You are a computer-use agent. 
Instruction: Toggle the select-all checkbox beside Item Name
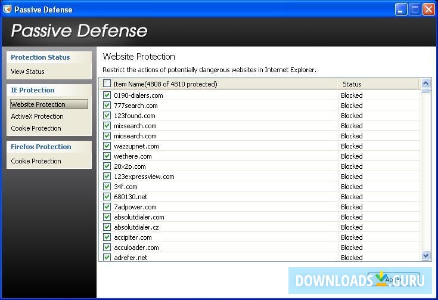coord(107,83)
